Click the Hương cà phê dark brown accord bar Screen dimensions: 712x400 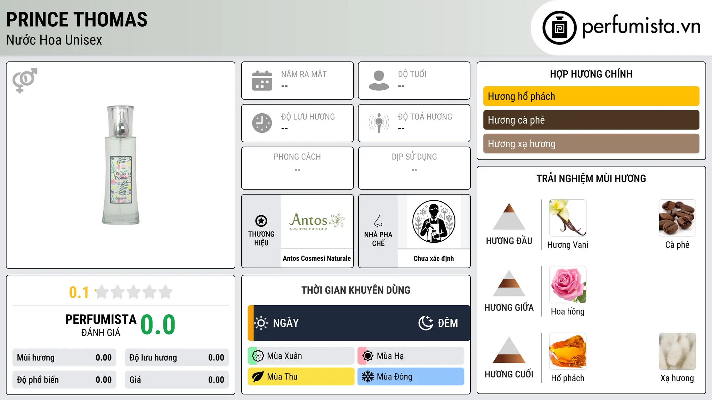(x=591, y=120)
